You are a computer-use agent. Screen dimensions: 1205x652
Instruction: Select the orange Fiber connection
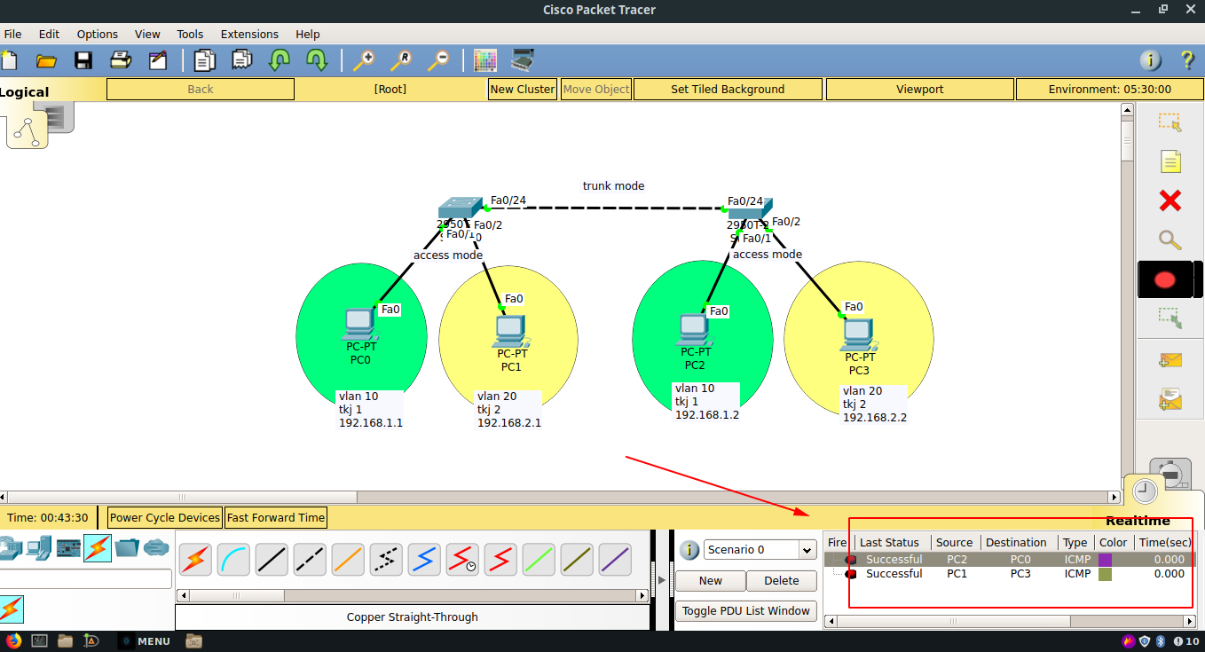[347, 559]
